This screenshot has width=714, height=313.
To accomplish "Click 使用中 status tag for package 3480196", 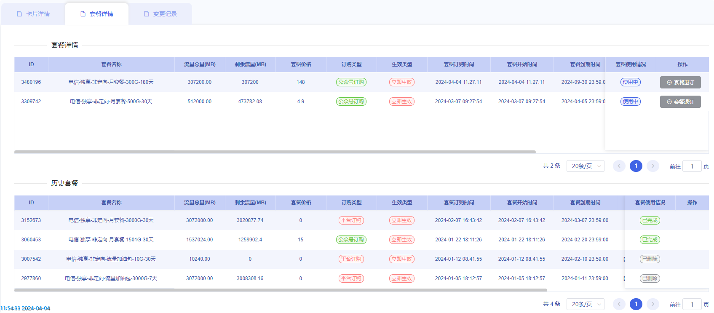I will tap(630, 82).
